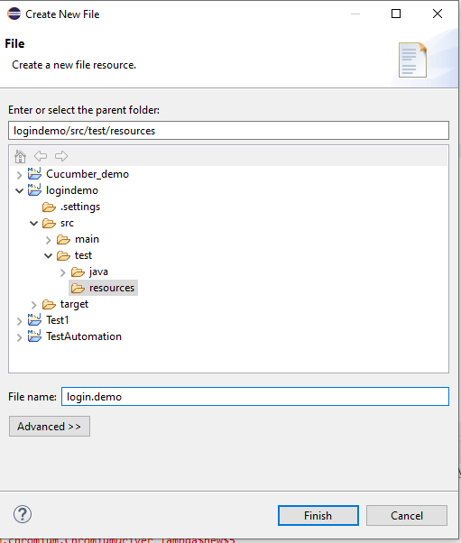Click the back arrow navigation icon
The height and width of the screenshot is (543, 461).
coord(41,156)
